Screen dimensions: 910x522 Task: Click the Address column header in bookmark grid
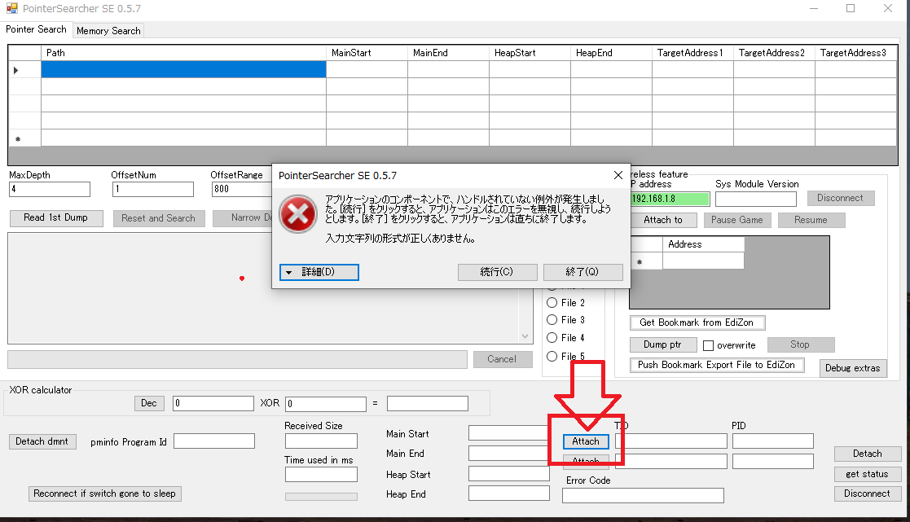tap(703, 245)
